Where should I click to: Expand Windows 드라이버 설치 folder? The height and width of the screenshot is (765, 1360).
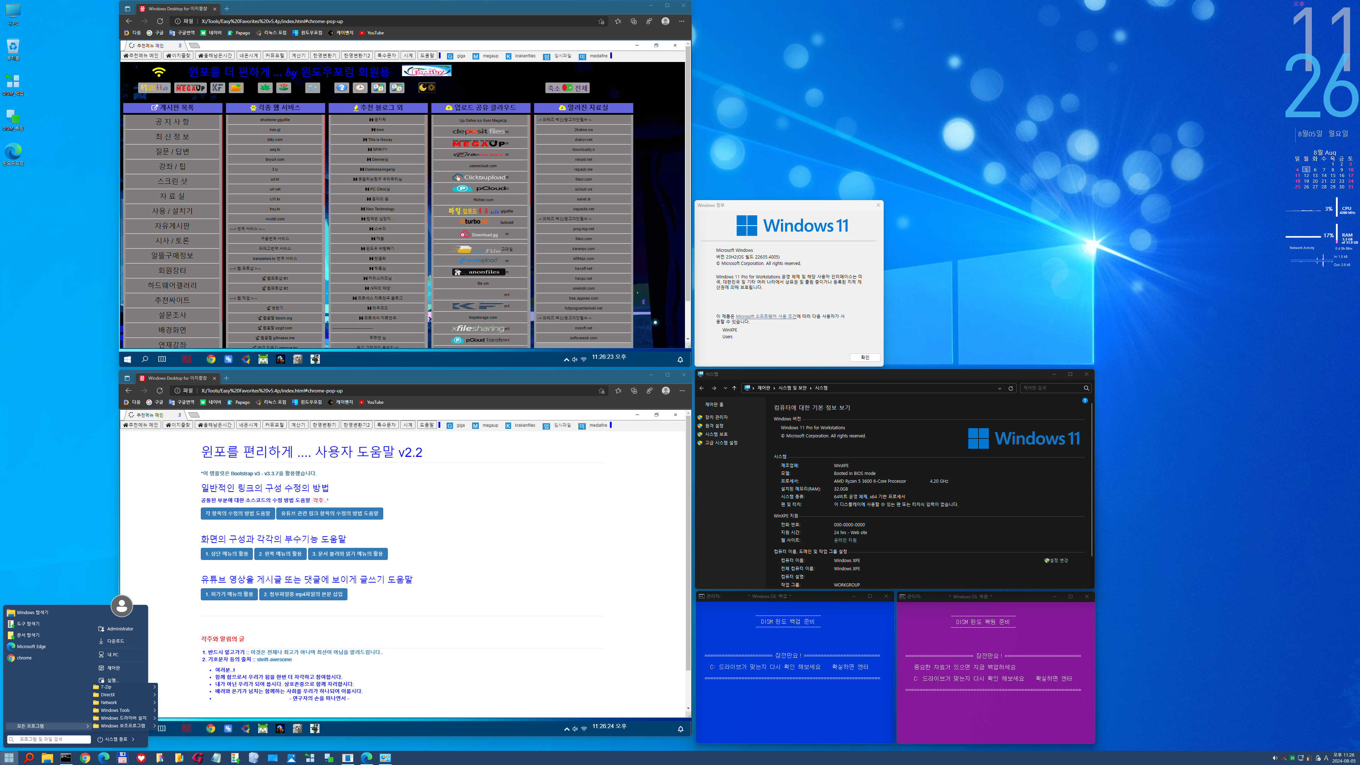pyautogui.click(x=155, y=718)
